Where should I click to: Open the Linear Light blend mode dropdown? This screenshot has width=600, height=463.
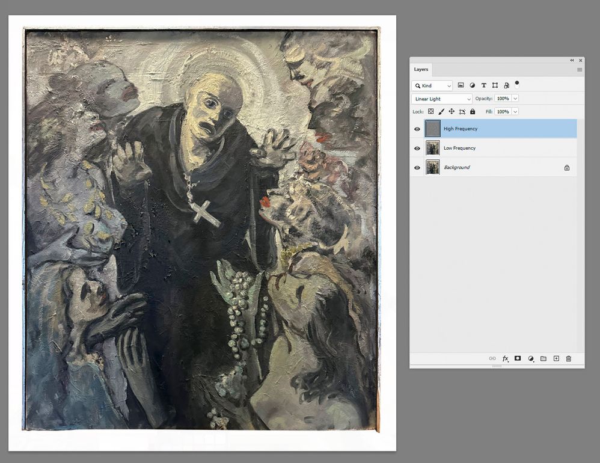[442, 99]
